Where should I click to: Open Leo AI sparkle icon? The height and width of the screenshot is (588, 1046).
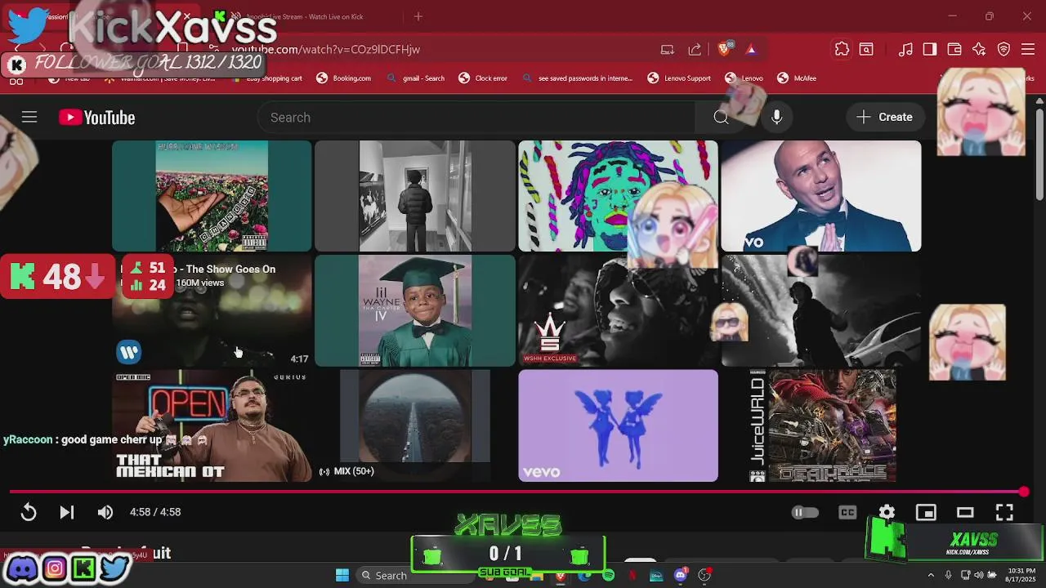(979, 49)
